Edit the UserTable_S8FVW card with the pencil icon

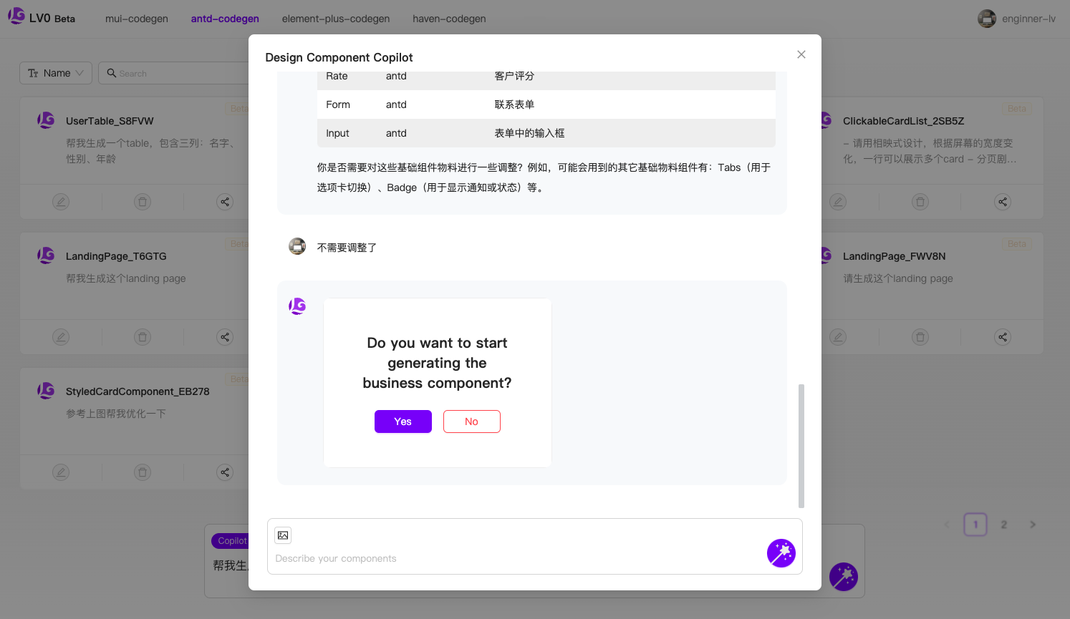61,201
